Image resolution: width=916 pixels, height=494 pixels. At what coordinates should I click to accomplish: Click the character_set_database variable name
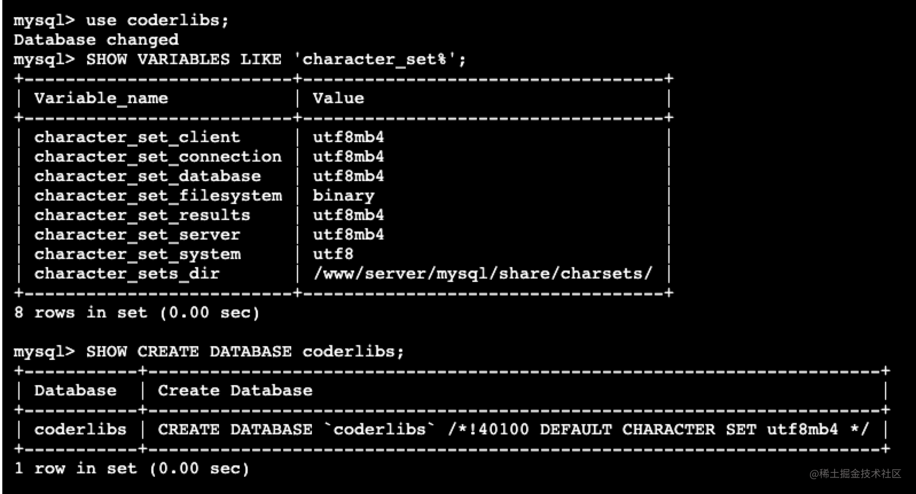147,177
